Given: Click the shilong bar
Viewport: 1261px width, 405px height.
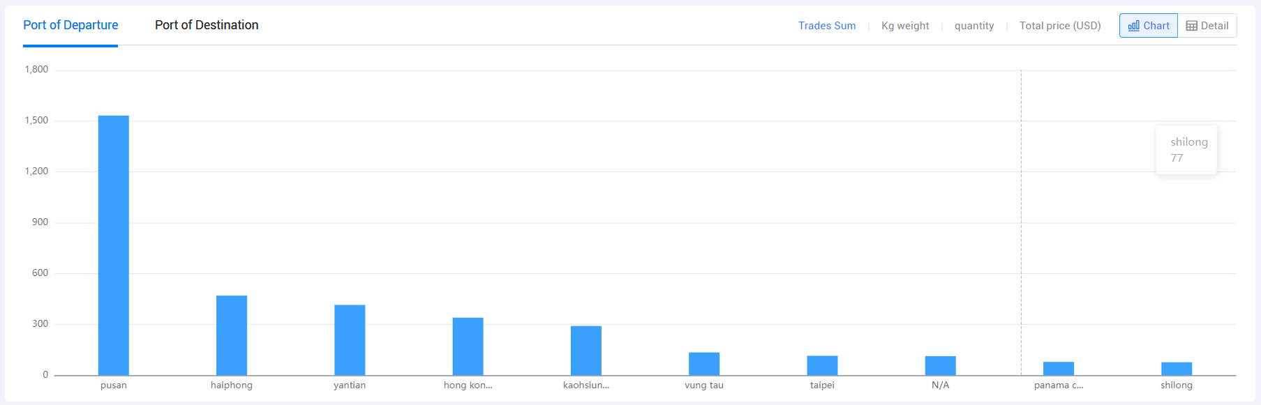Looking at the screenshot, I should [x=1177, y=369].
